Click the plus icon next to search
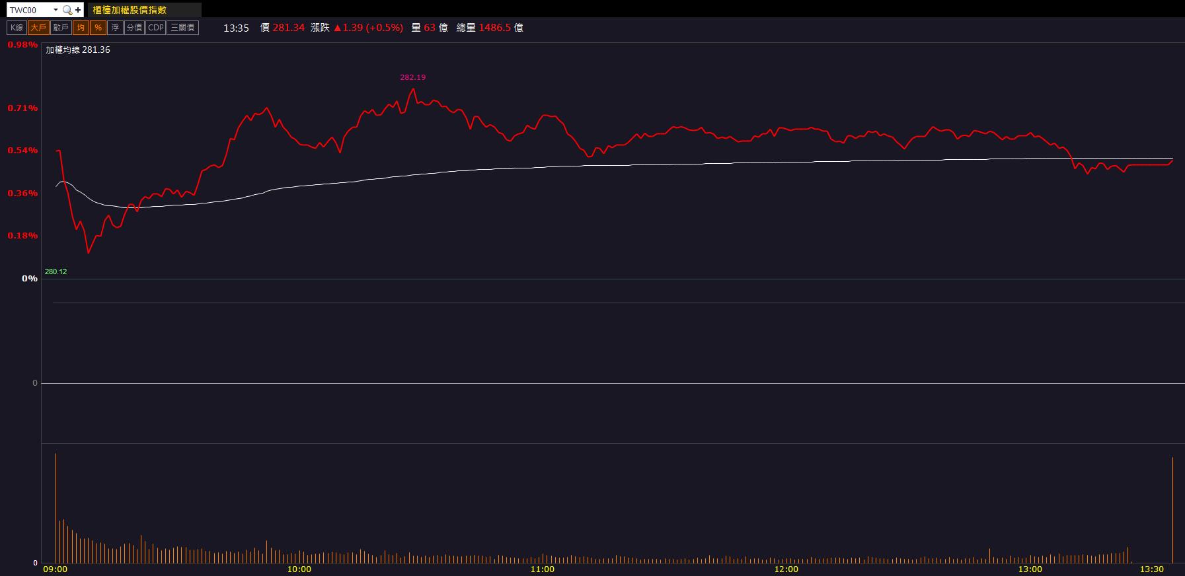1185x576 pixels. point(78,10)
